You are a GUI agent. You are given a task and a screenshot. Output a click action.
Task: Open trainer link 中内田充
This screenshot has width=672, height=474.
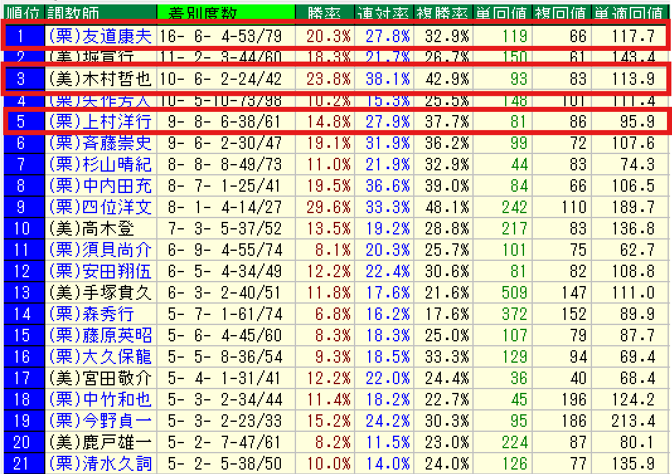(100, 185)
